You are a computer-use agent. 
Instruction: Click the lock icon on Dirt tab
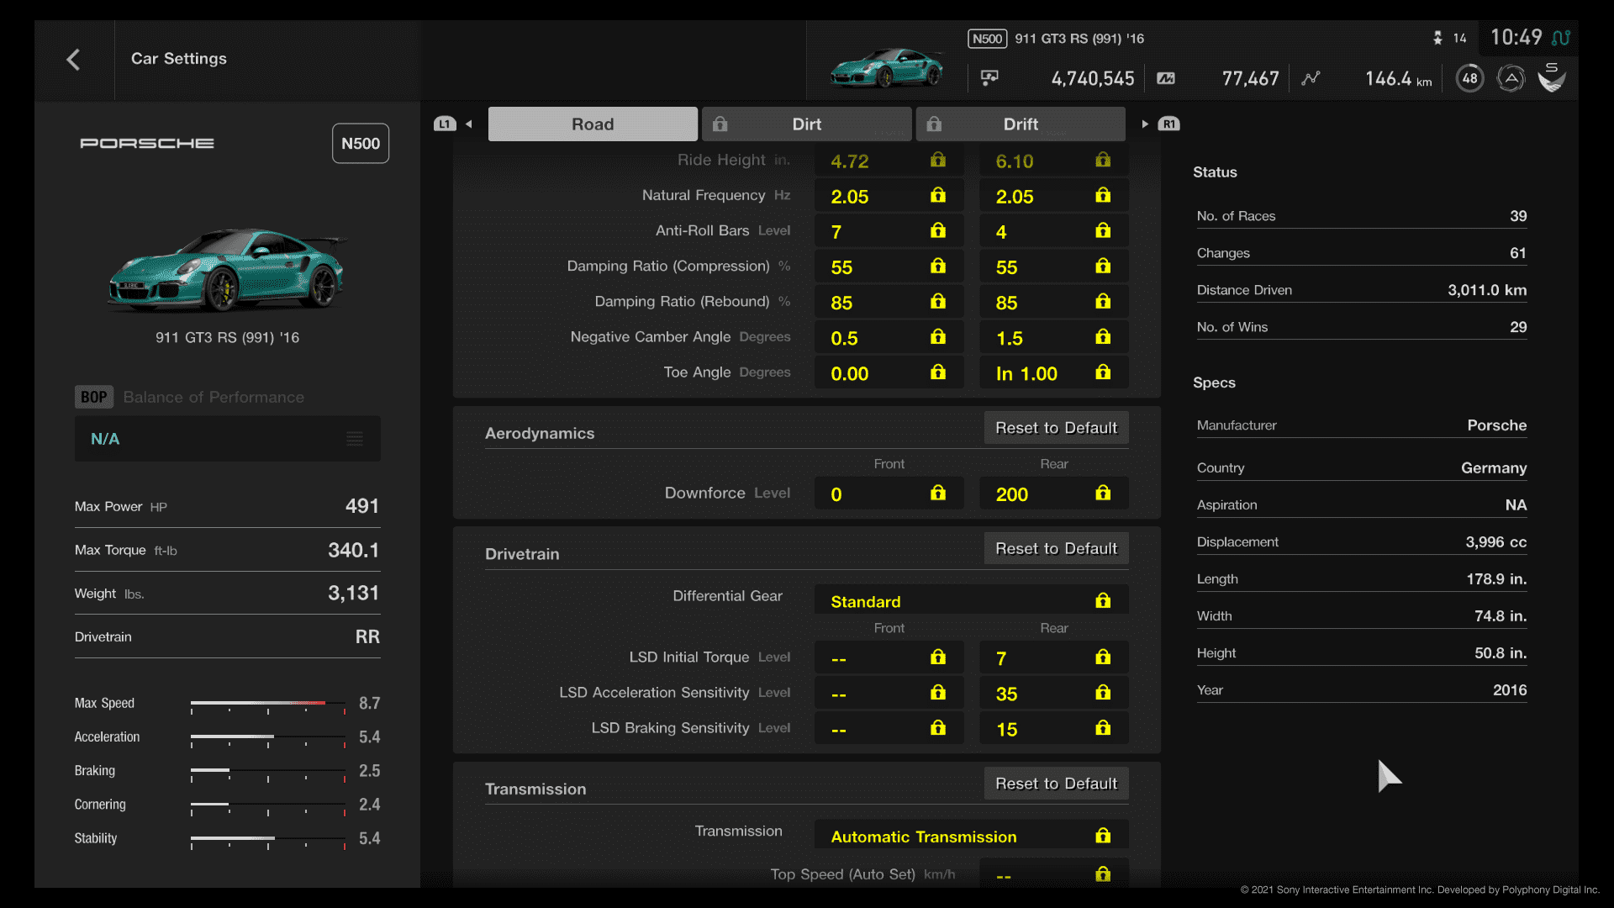[720, 124]
